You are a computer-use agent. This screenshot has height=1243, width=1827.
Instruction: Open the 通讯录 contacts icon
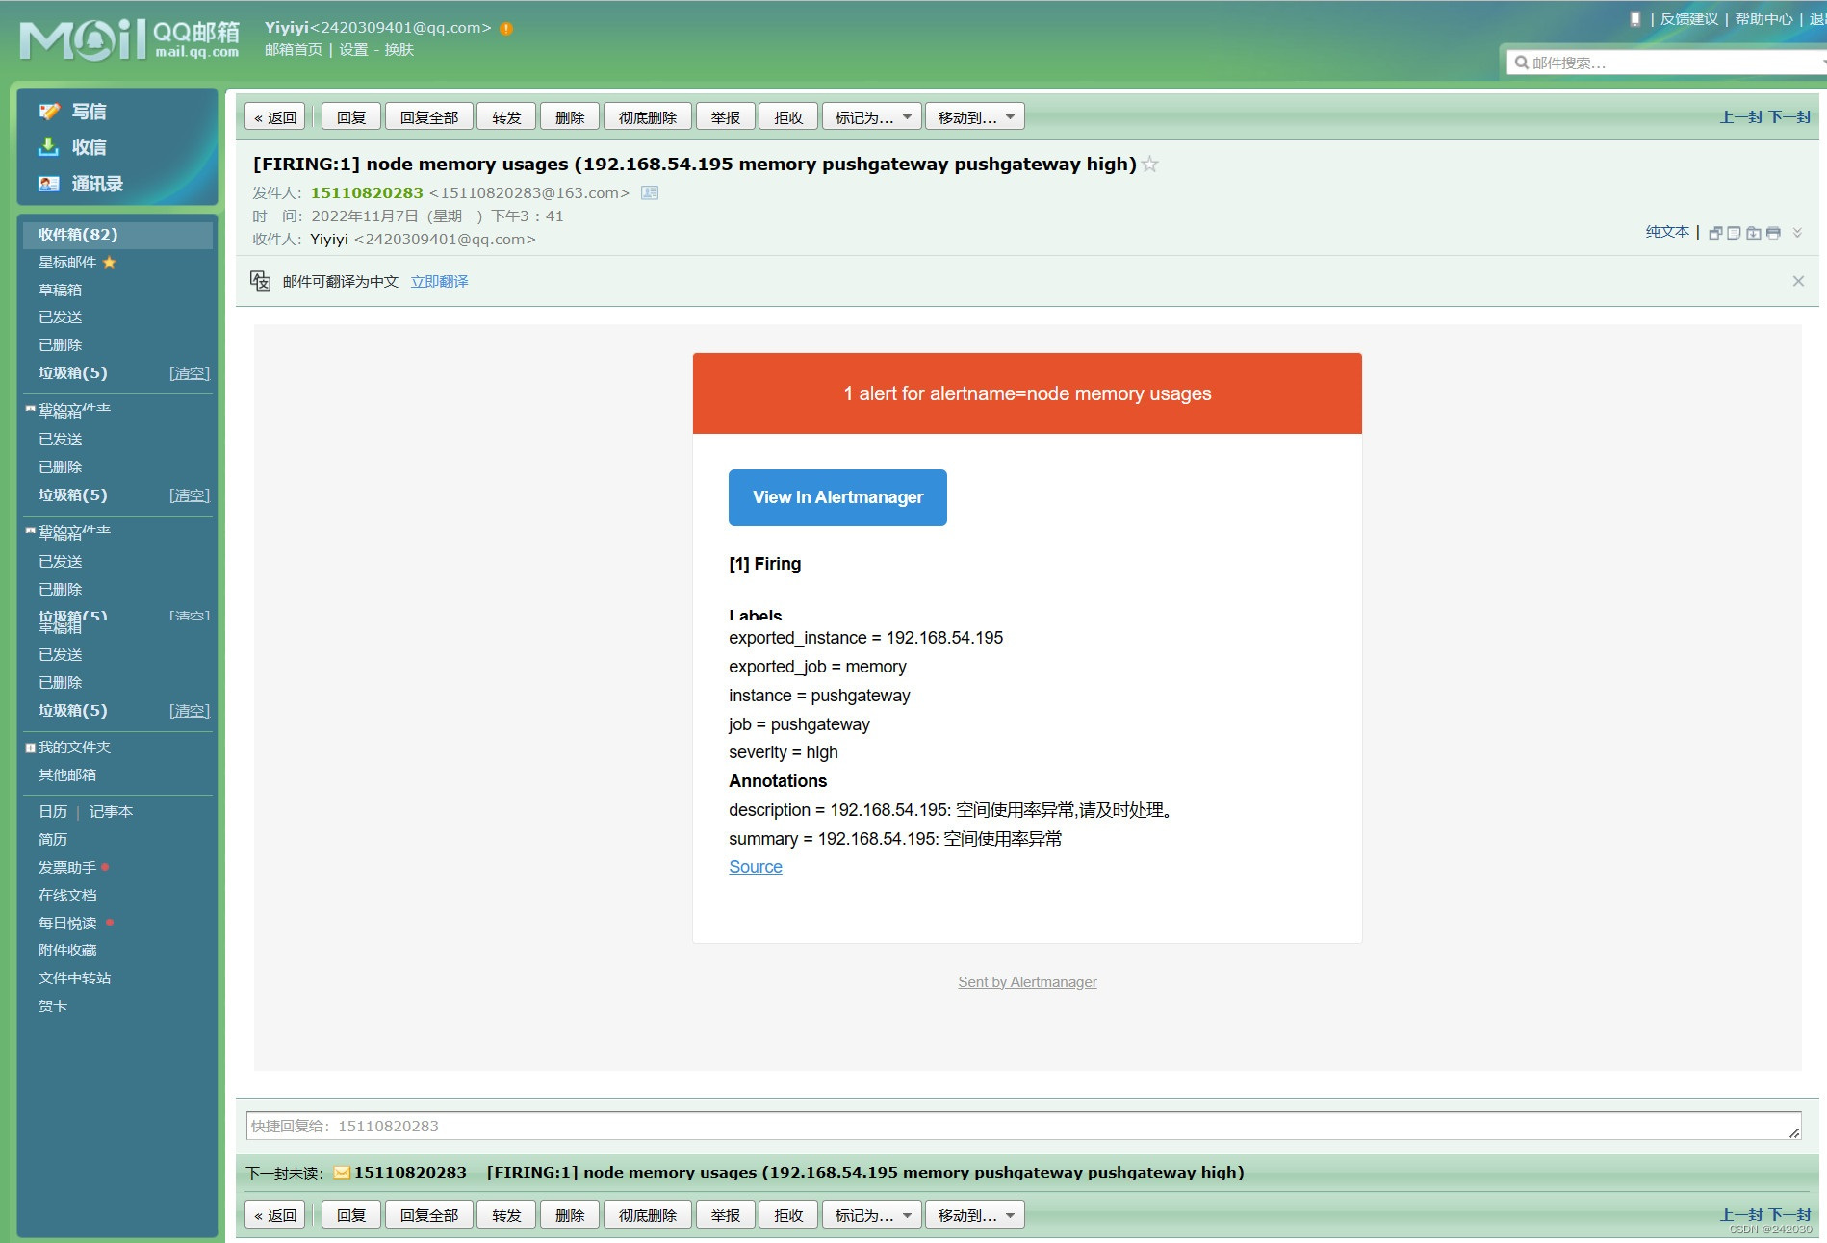click(x=49, y=184)
